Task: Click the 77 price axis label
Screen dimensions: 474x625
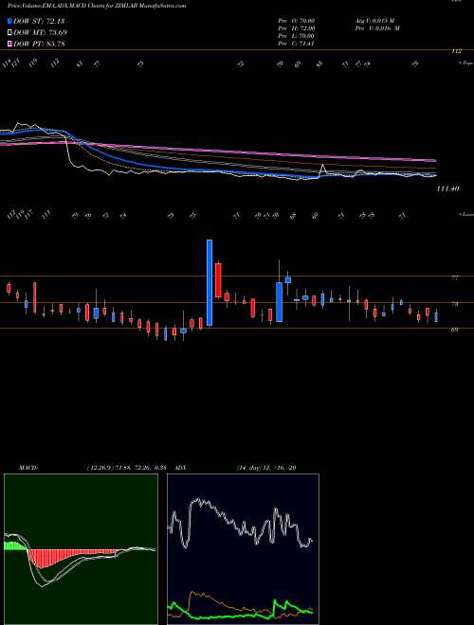Action: coord(454,278)
